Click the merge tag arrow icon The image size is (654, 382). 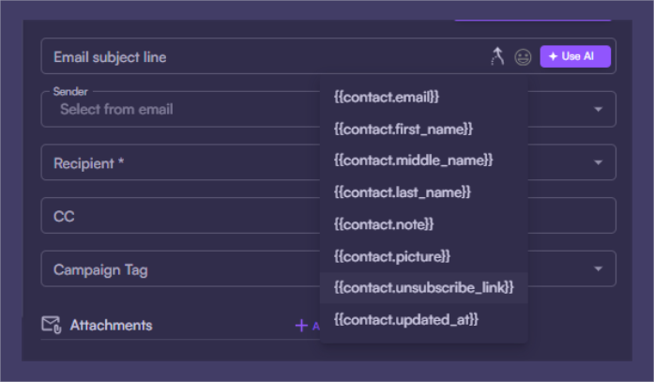point(498,56)
